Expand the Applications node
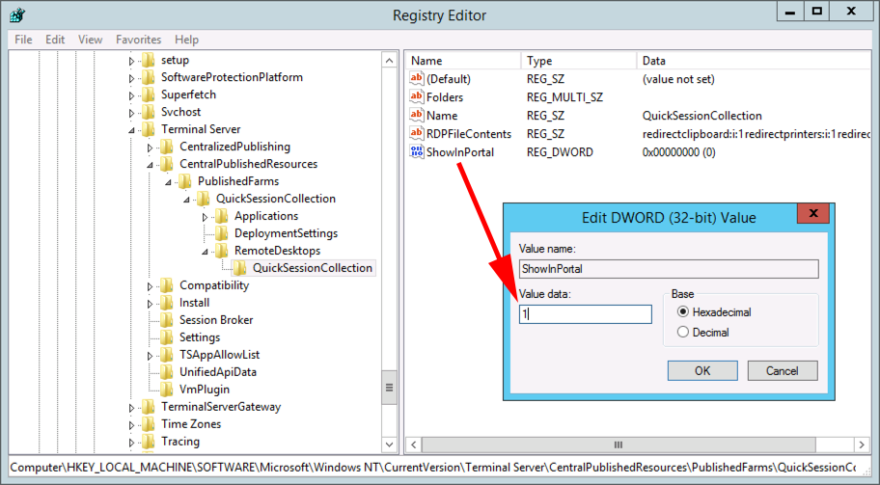Image resolution: width=880 pixels, height=485 pixels. click(x=205, y=218)
